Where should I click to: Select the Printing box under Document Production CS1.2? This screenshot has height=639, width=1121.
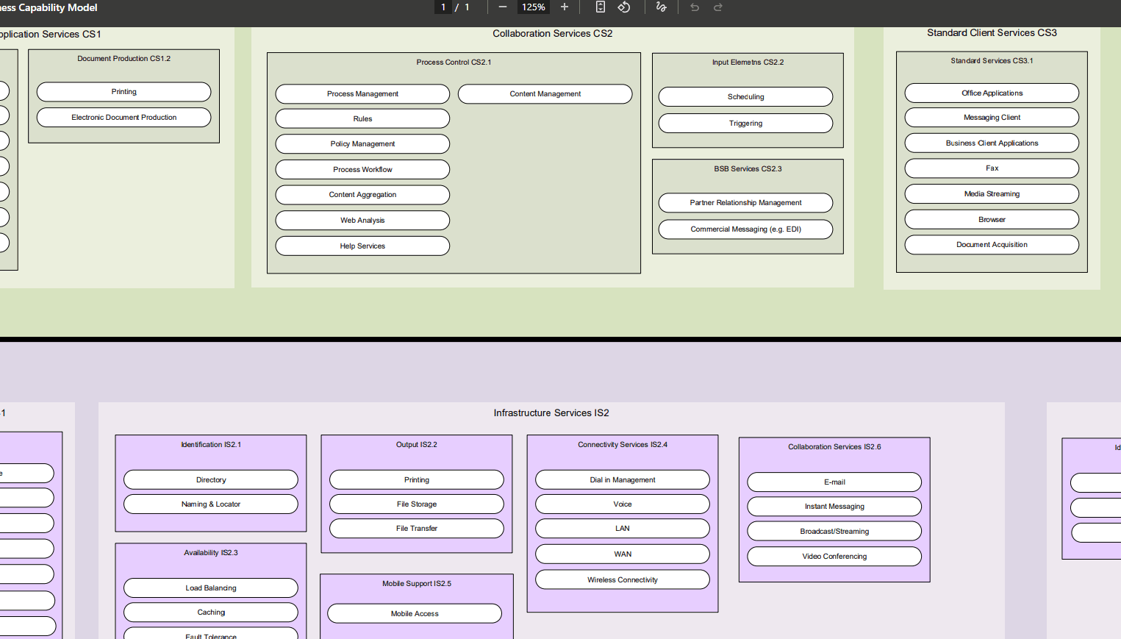(123, 91)
